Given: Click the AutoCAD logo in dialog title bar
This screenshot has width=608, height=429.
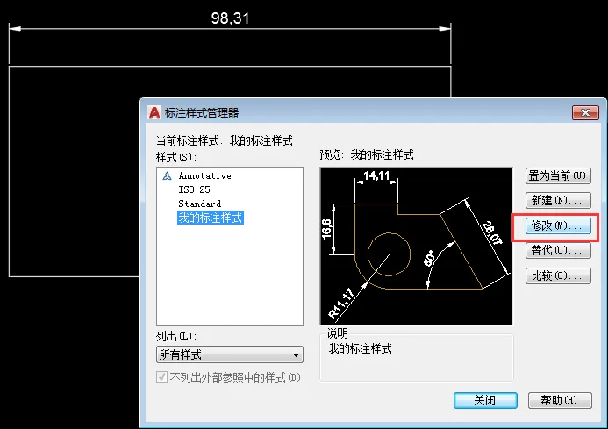Looking at the screenshot, I should pos(154,113).
